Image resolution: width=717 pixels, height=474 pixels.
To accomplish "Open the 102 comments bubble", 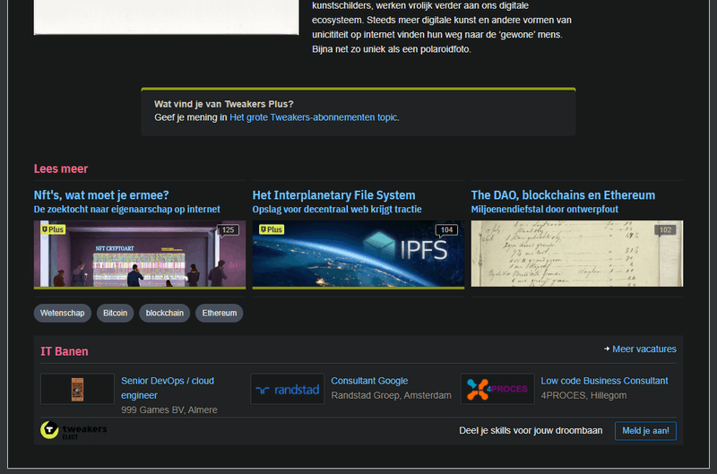I will click(x=665, y=230).
